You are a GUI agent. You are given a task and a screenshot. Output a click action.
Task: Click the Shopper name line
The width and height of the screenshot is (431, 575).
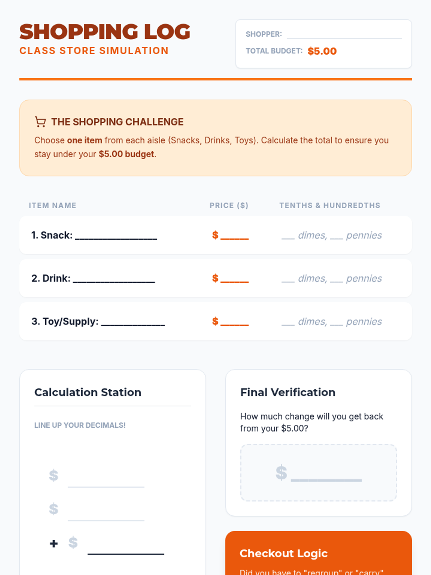(x=344, y=35)
